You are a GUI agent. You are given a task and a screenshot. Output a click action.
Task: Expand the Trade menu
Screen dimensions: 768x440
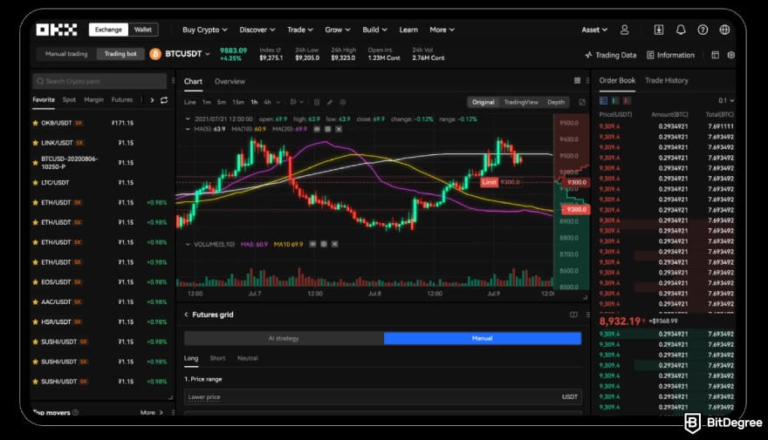point(299,30)
